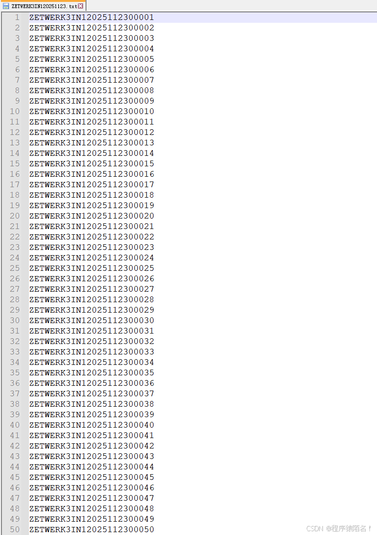Select the ZETWERK3IN120251123.txt tab
This screenshot has width=377, height=535.
click(x=43, y=6)
